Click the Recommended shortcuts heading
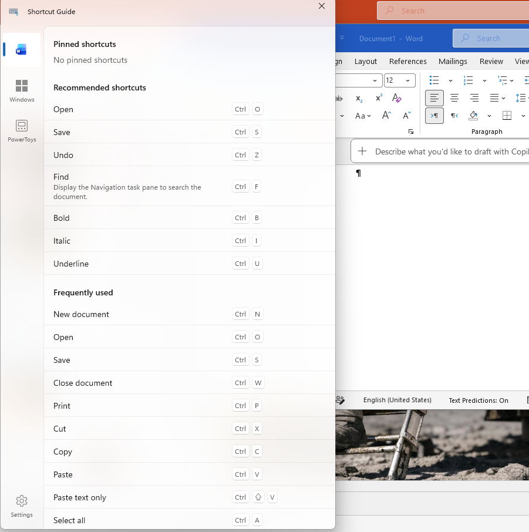 tap(99, 87)
